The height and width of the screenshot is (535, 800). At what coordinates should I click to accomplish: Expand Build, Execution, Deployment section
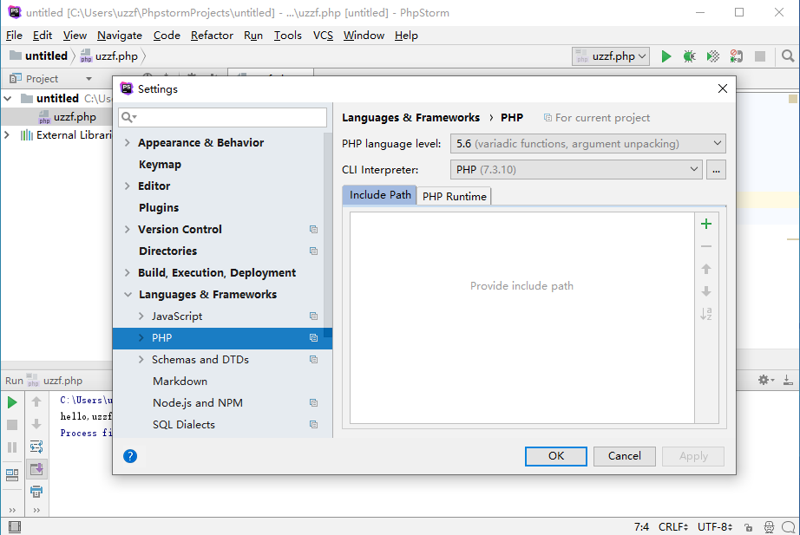pyautogui.click(x=128, y=273)
